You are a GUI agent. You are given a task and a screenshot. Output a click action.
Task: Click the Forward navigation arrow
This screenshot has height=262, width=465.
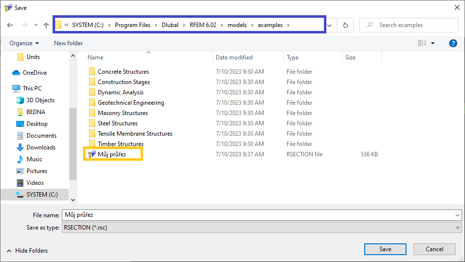coord(24,25)
